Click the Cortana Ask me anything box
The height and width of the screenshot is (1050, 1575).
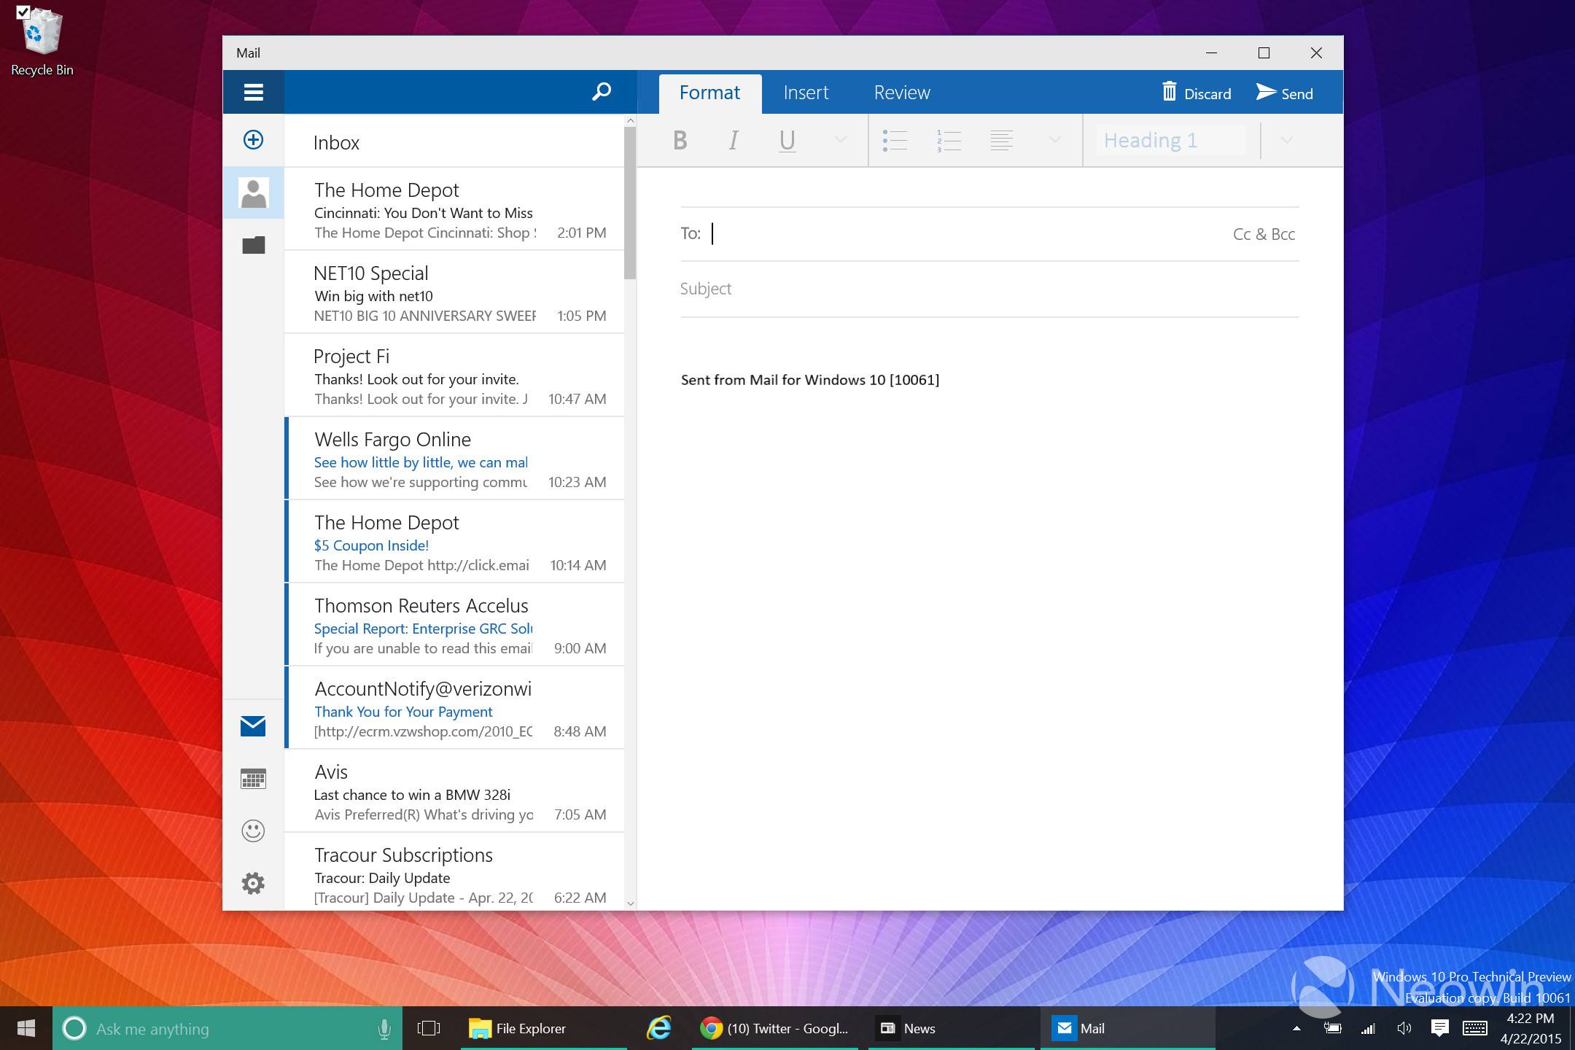pos(227,1028)
